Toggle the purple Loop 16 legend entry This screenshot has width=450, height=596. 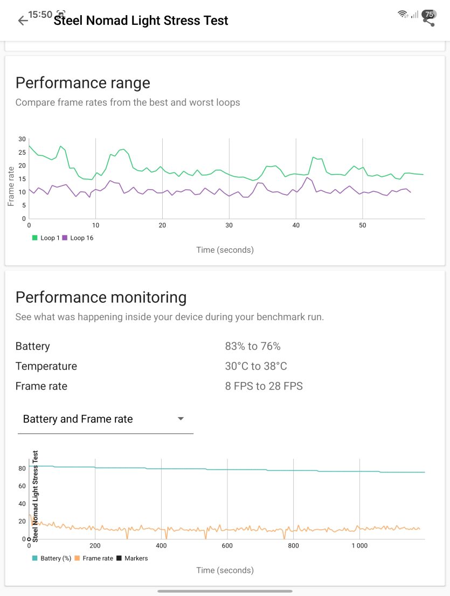(x=78, y=238)
